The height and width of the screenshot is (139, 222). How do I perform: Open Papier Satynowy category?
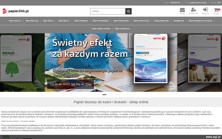pos(15,21)
